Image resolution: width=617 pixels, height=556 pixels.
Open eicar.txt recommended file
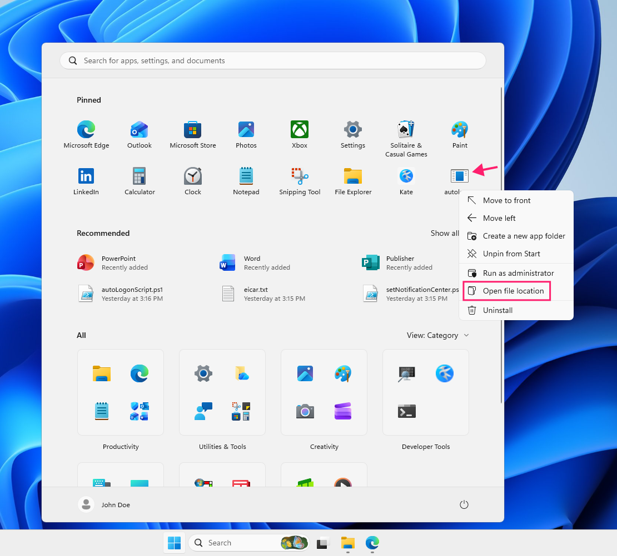point(263,294)
